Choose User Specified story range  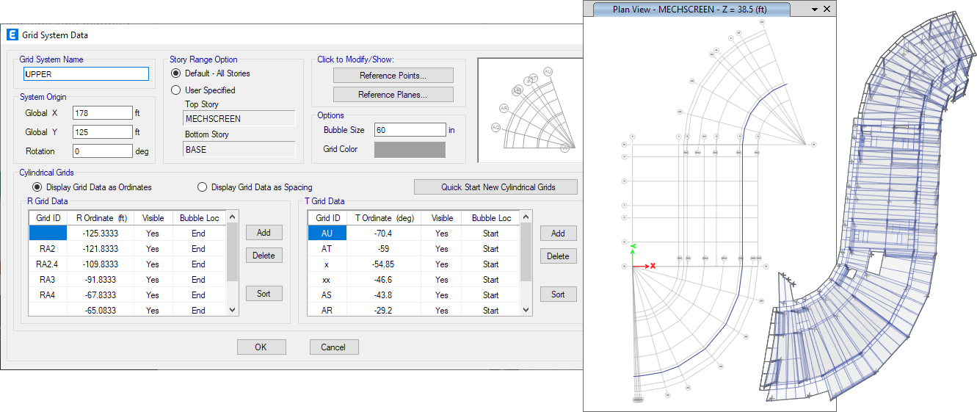(175, 90)
